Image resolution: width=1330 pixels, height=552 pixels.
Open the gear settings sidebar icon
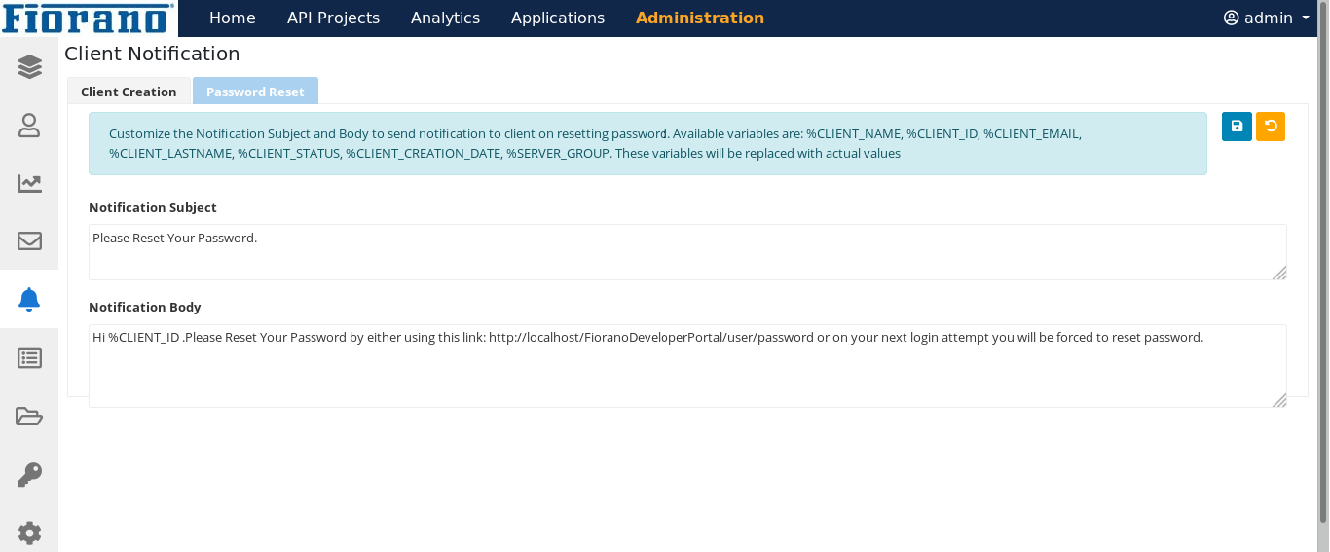click(29, 533)
